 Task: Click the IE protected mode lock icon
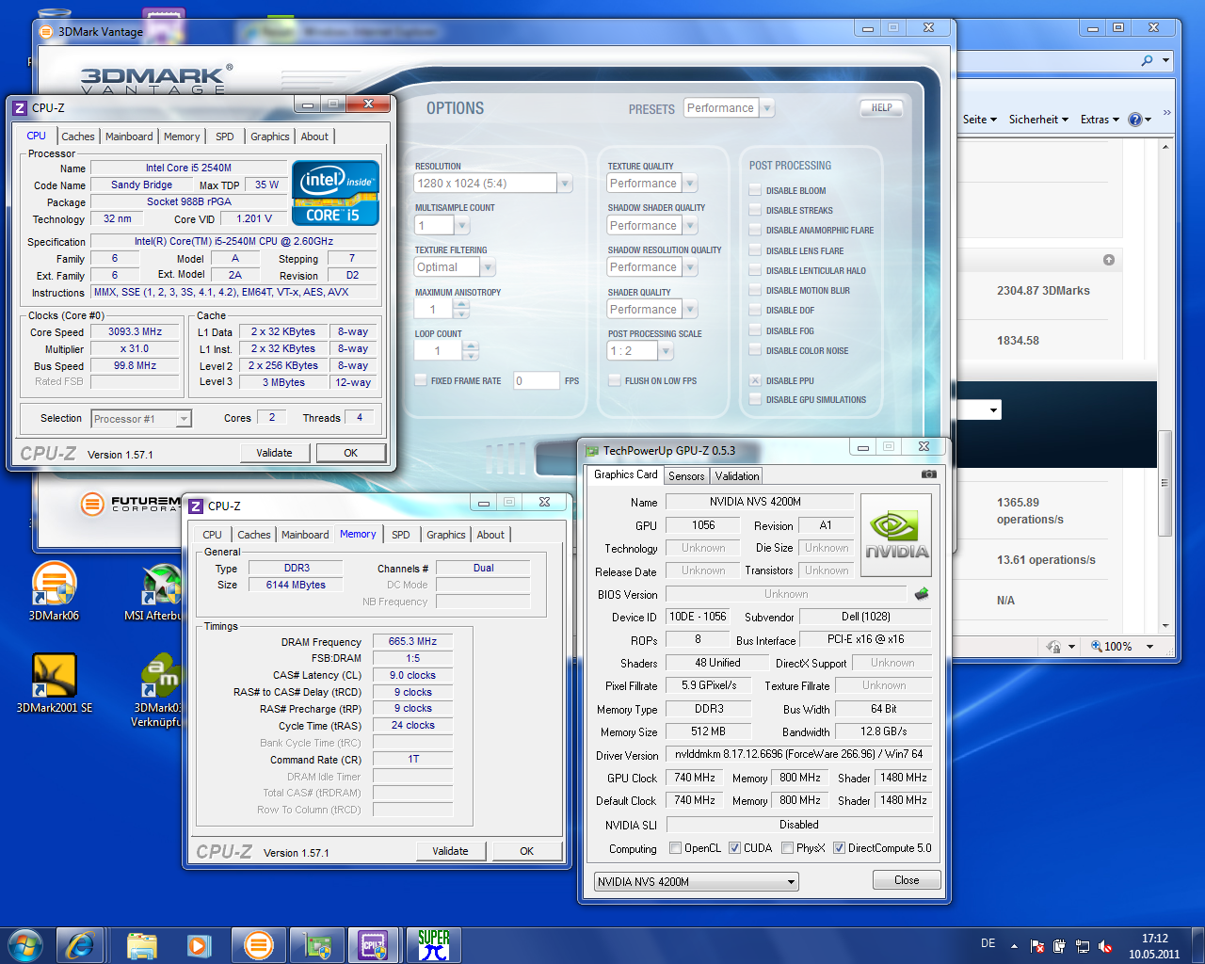1054,647
